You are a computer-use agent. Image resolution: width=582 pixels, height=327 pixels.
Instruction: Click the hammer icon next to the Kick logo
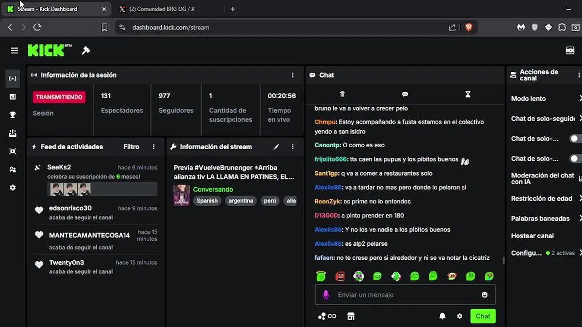click(x=86, y=50)
